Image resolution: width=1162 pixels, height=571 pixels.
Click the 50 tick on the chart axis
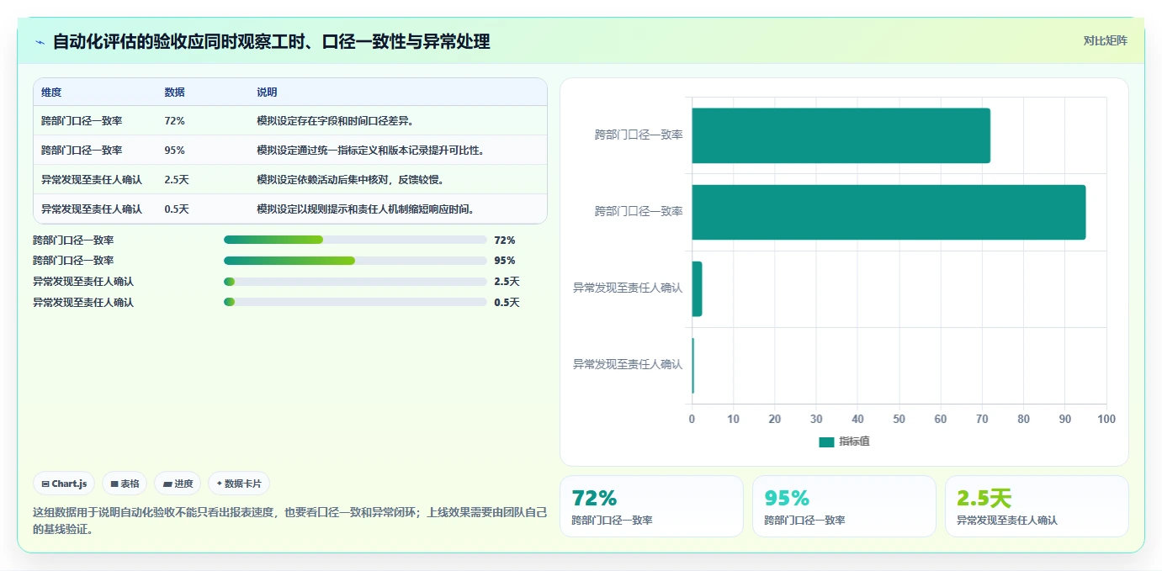pyautogui.click(x=899, y=419)
